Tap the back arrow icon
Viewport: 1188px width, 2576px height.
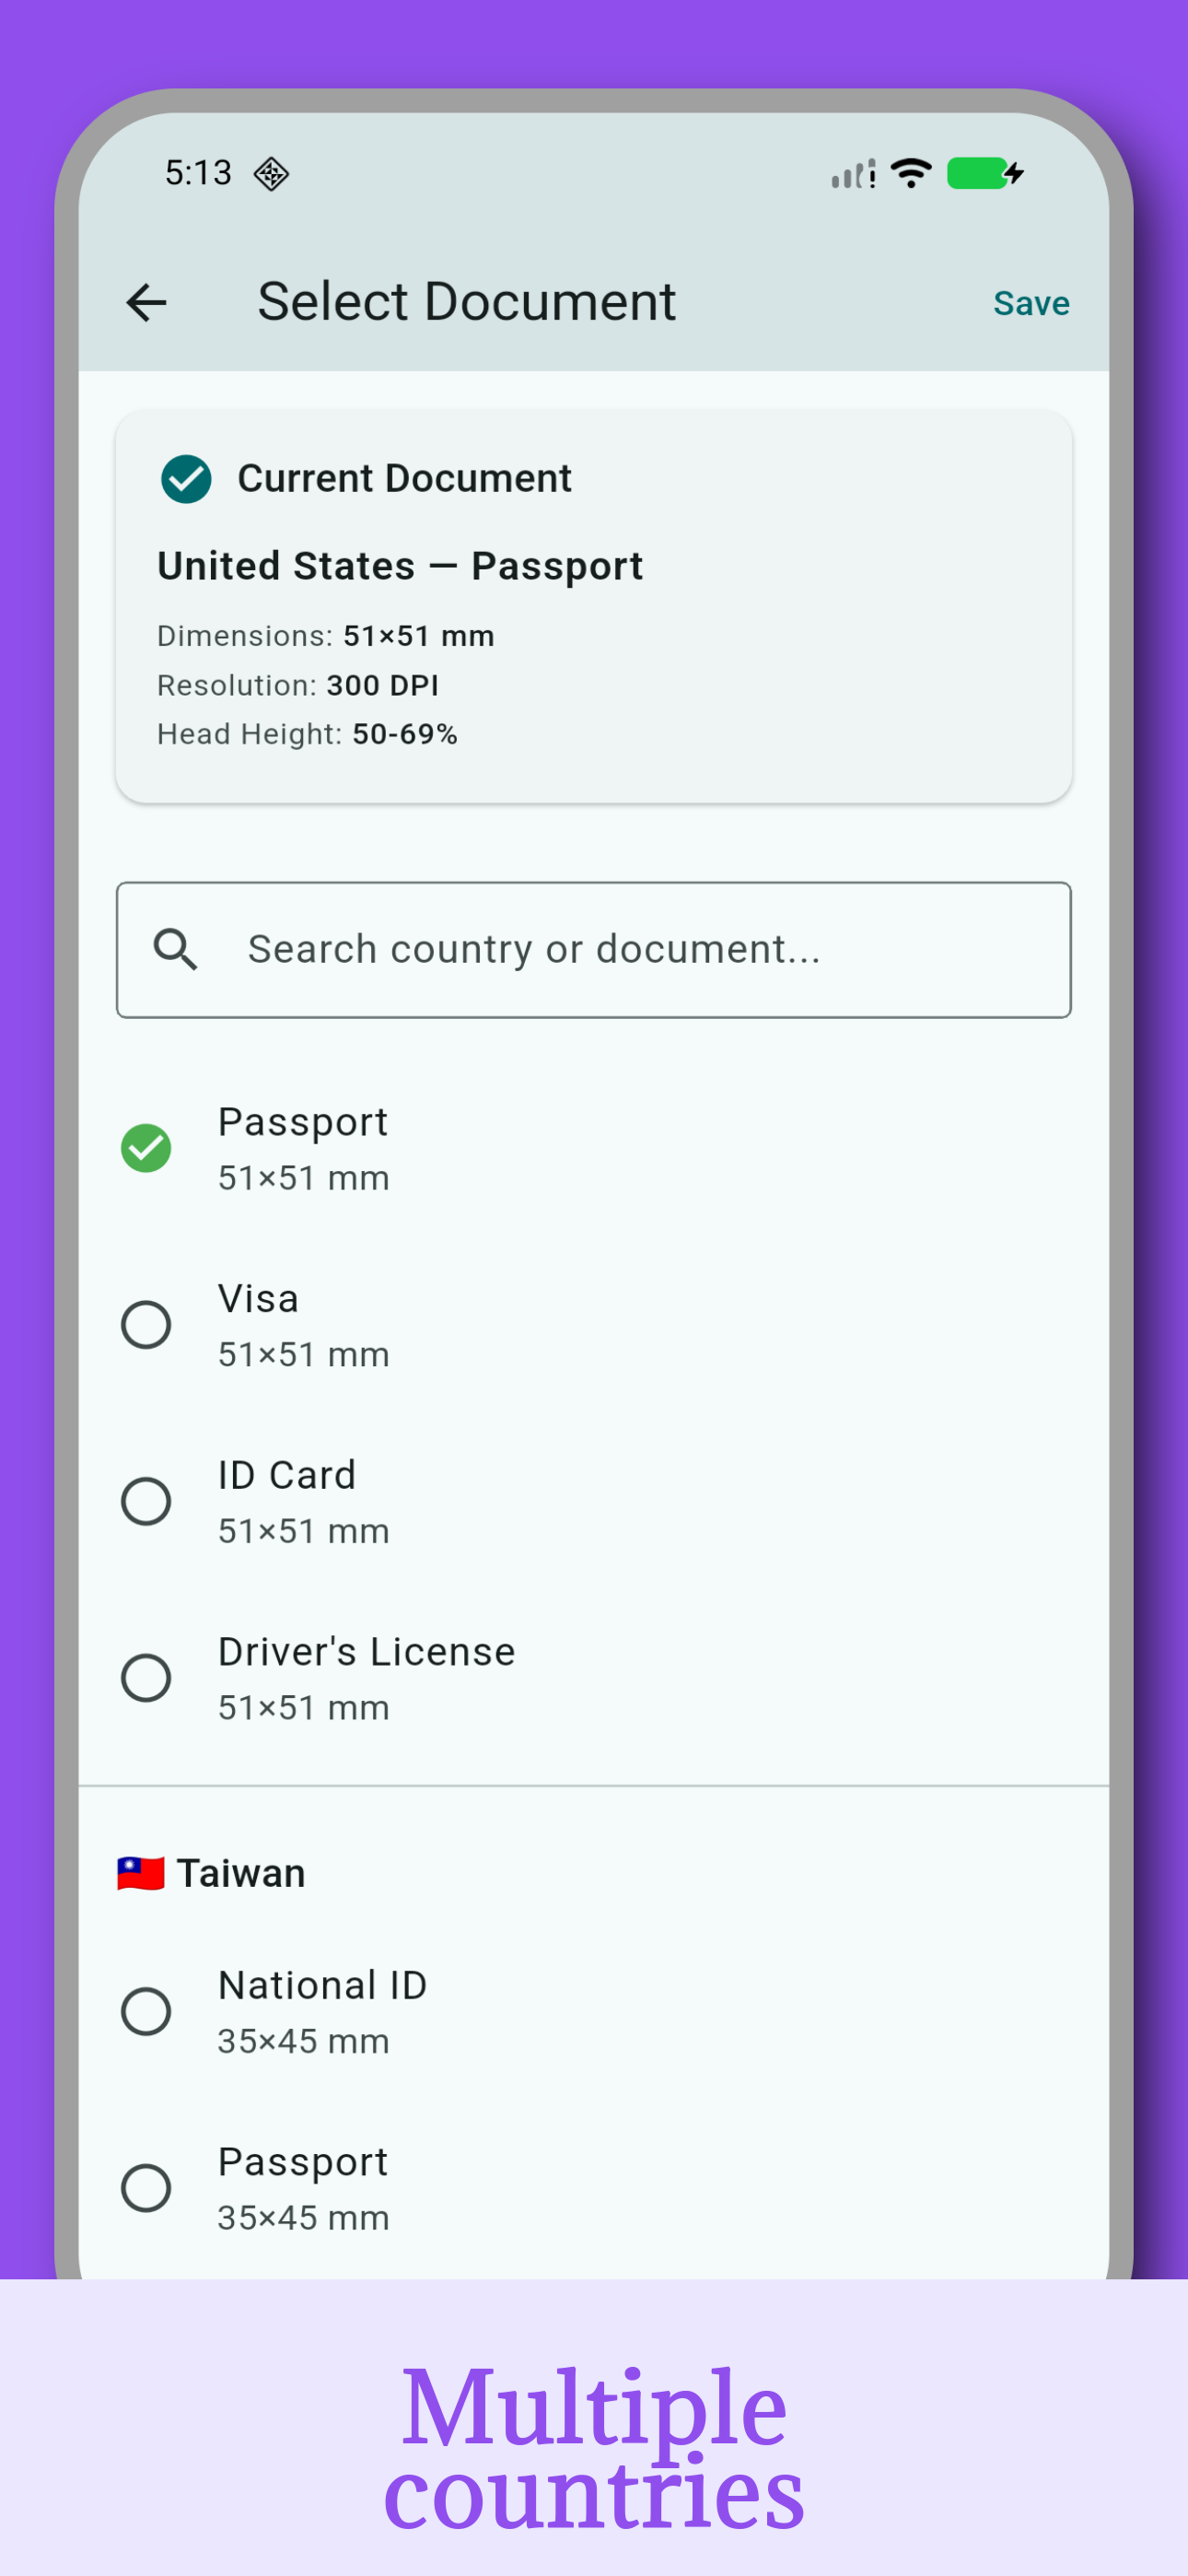[x=146, y=303]
